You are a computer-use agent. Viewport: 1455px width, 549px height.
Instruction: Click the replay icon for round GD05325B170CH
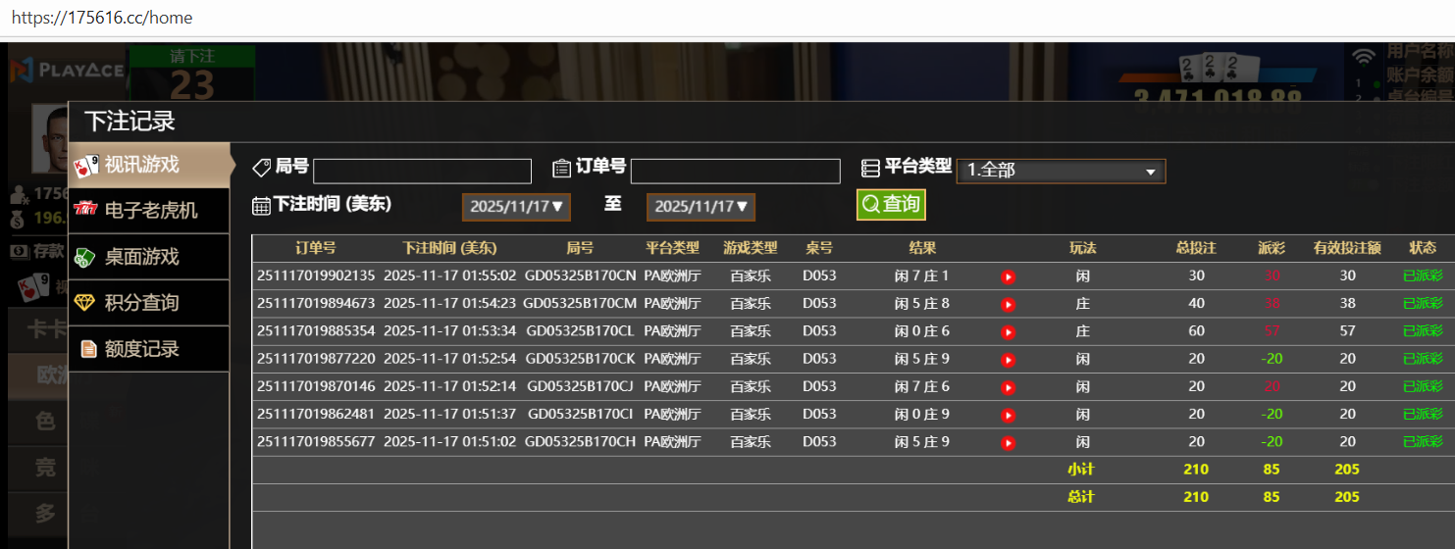(1008, 442)
